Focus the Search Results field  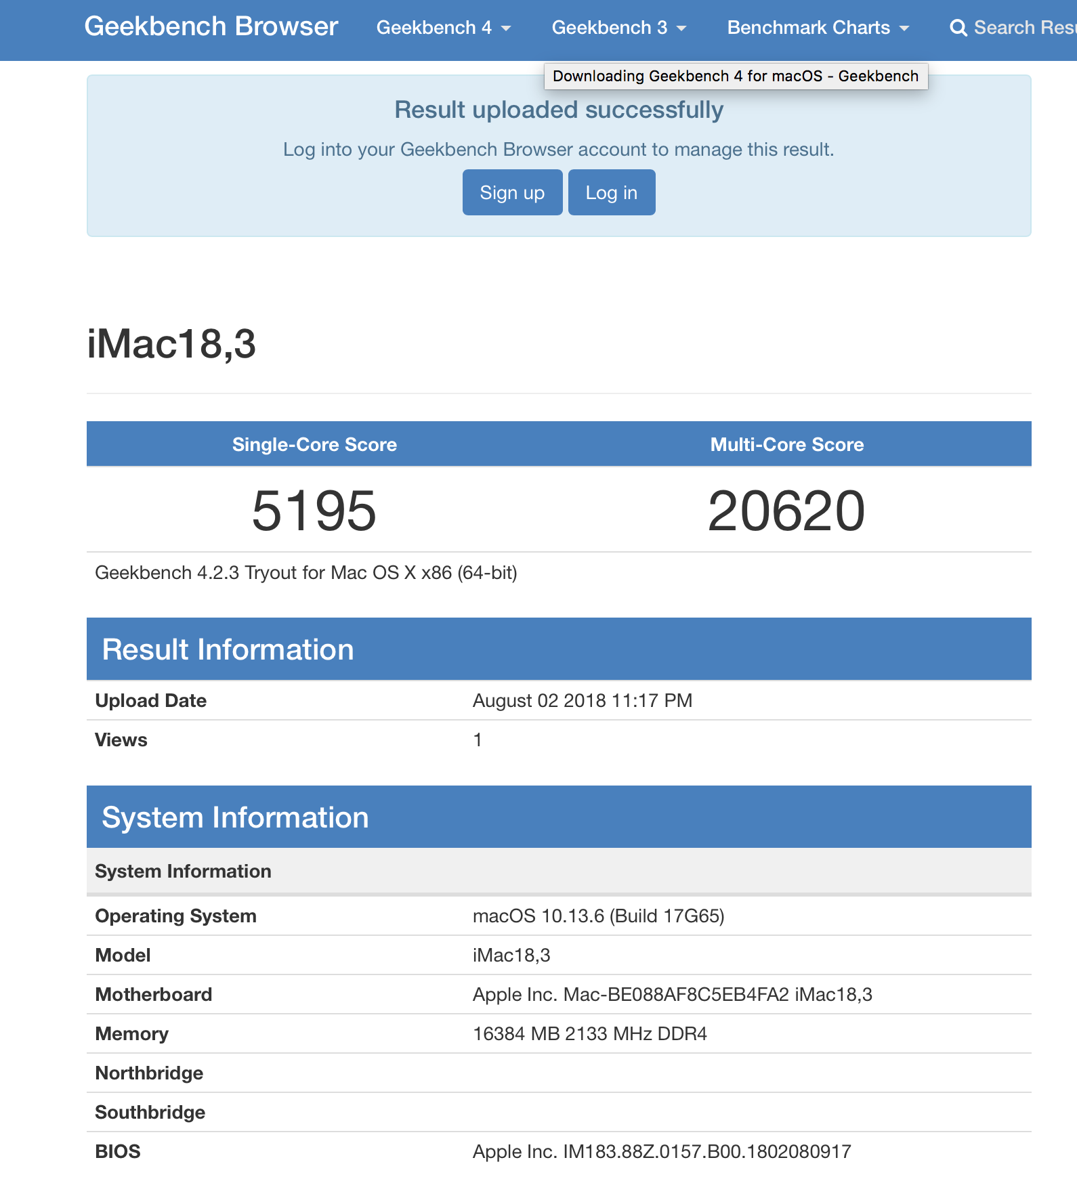point(1024,28)
